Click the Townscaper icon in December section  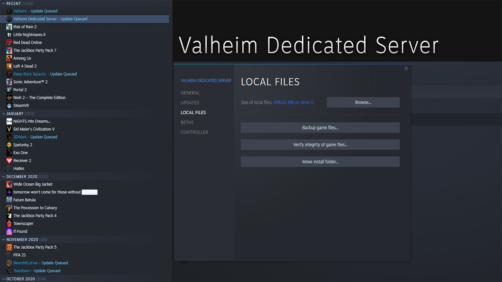pyautogui.click(x=9, y=224)
